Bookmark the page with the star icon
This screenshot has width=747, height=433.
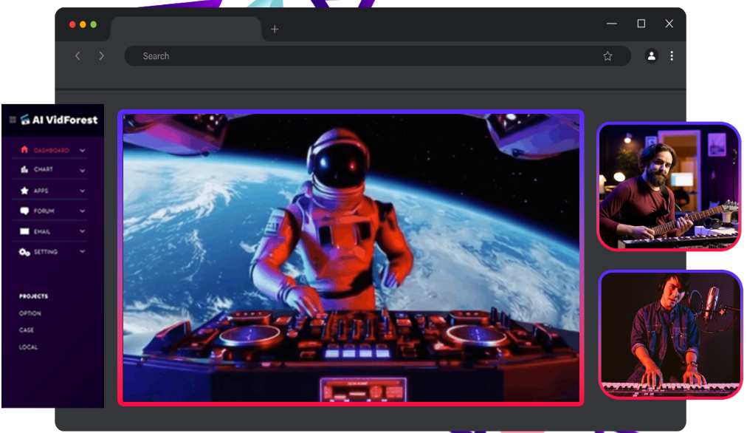[x=607, y=56]
